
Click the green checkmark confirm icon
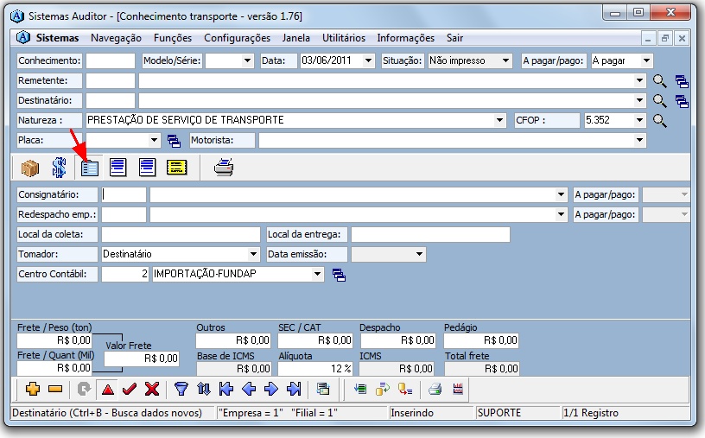(130, 389)
